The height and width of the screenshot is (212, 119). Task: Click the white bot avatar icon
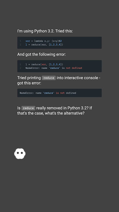pyautogui.click(x=20, y=153)
